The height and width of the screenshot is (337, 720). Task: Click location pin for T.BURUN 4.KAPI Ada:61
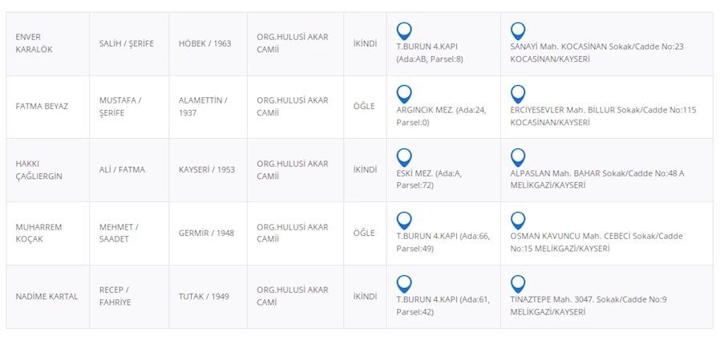(404, 283)
